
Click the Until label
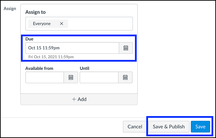tap(84, 68)
